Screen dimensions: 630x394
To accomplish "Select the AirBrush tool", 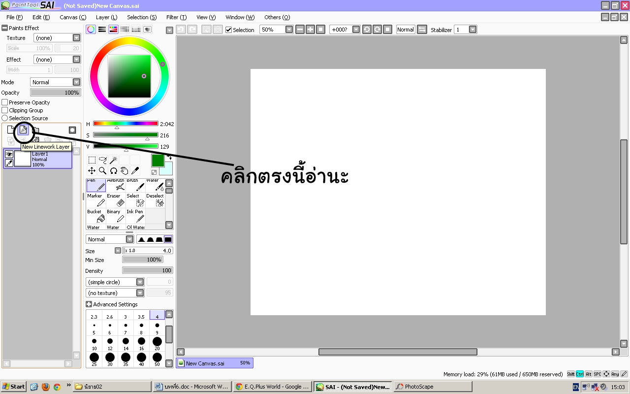I will pyautogui.click(x=116, y=185).
